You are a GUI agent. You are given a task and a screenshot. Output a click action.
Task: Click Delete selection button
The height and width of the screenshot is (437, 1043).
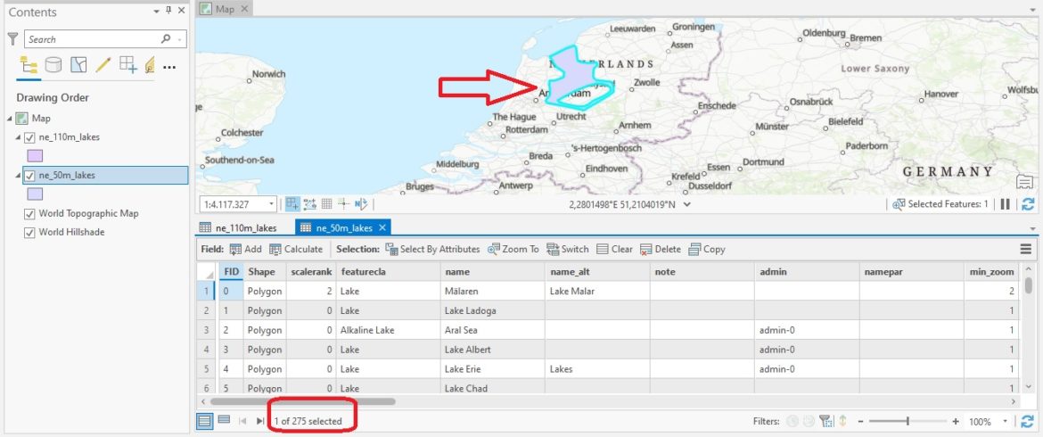coord(661,250)
